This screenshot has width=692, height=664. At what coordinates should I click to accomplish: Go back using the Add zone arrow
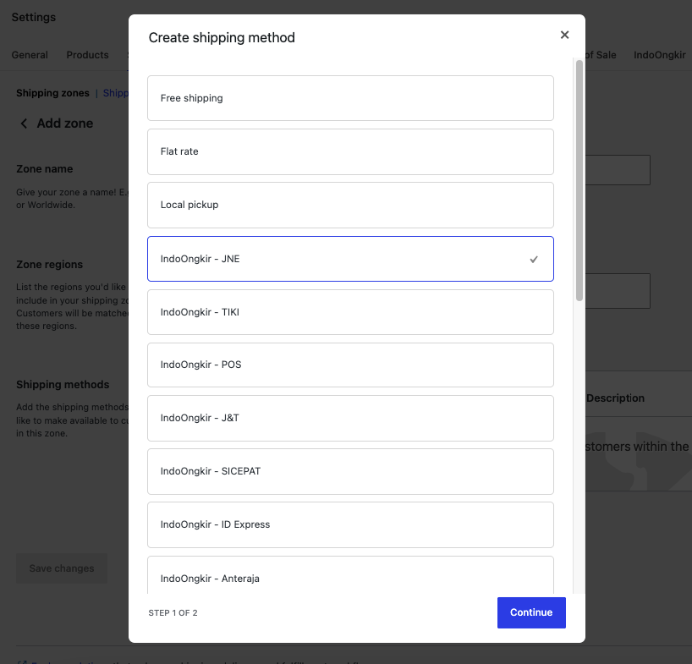tap(24, 123)
